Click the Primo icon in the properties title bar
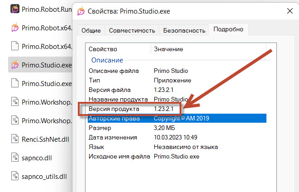Screen dimensions: 299x192 click(x=81, y=11)
